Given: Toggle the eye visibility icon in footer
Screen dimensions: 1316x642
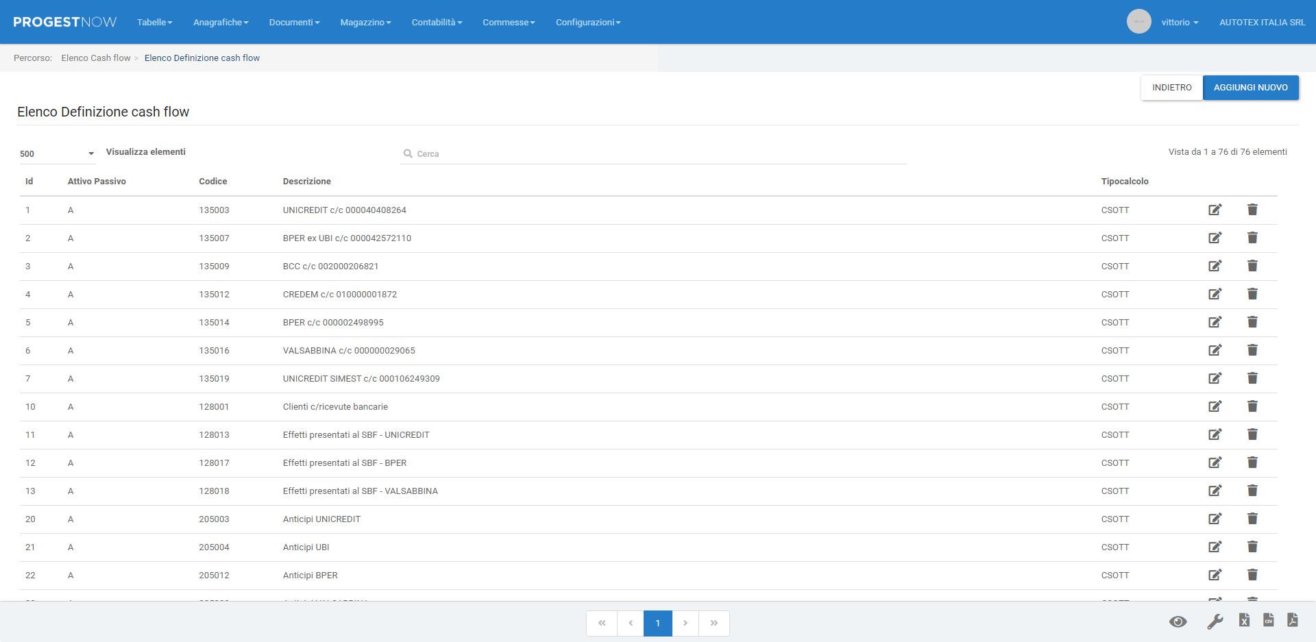Looking at the screenshot, I should tap(1178, 621).
